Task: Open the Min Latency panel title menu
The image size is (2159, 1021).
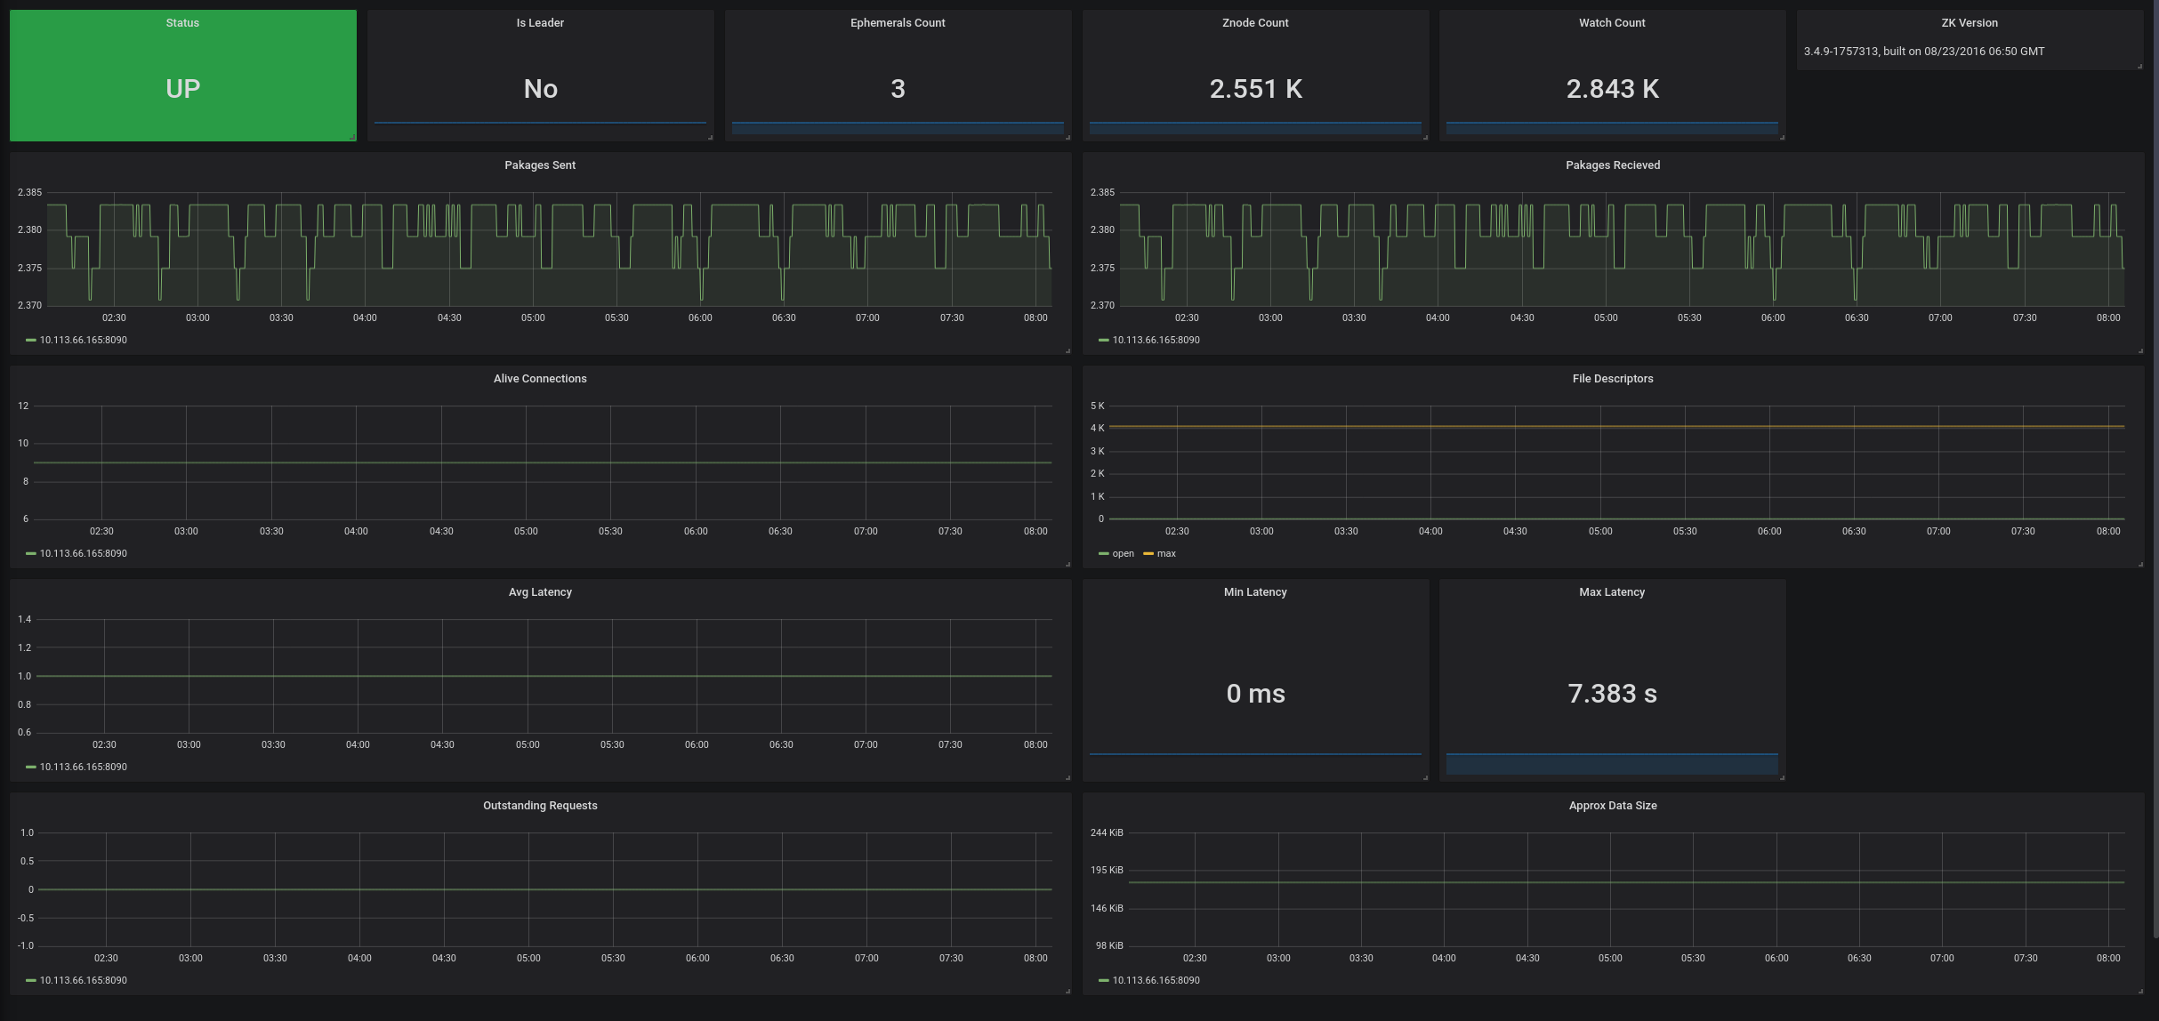Action: (1254, 592)
